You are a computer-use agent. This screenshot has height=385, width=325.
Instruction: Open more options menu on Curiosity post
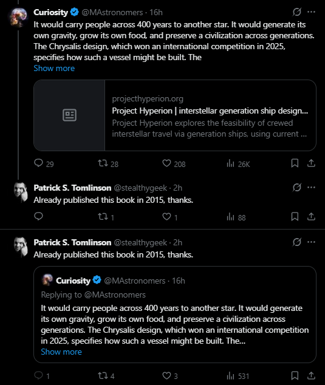coord(311,12)
